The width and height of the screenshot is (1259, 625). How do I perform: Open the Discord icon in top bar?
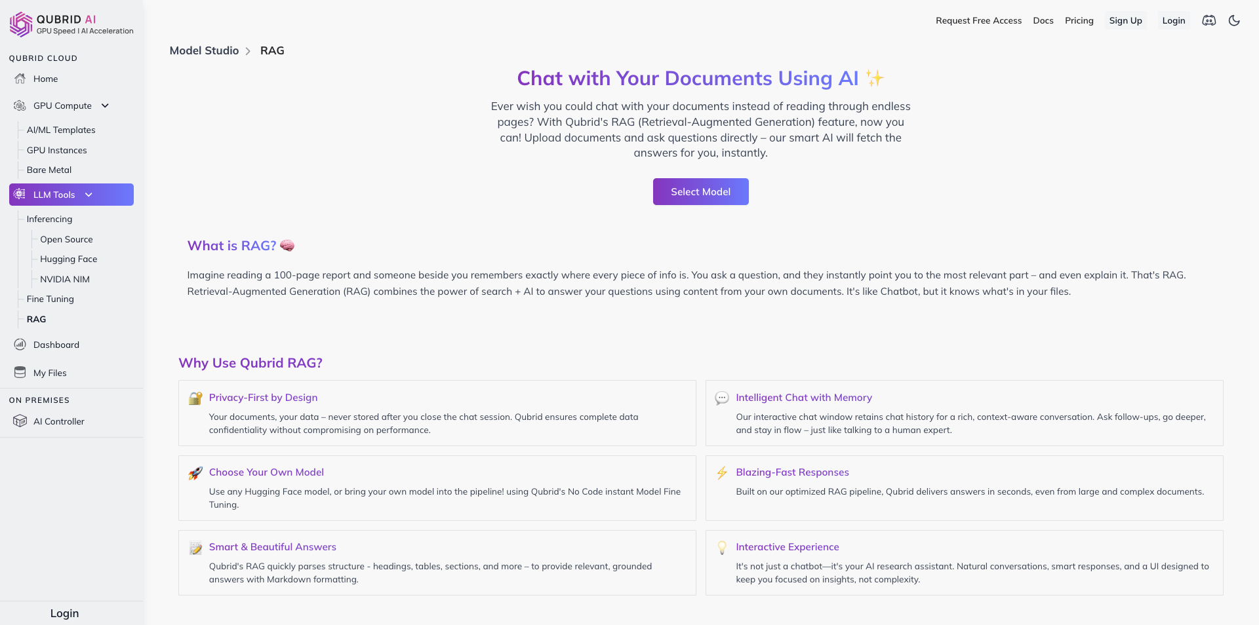click(x=1209, y=20)
